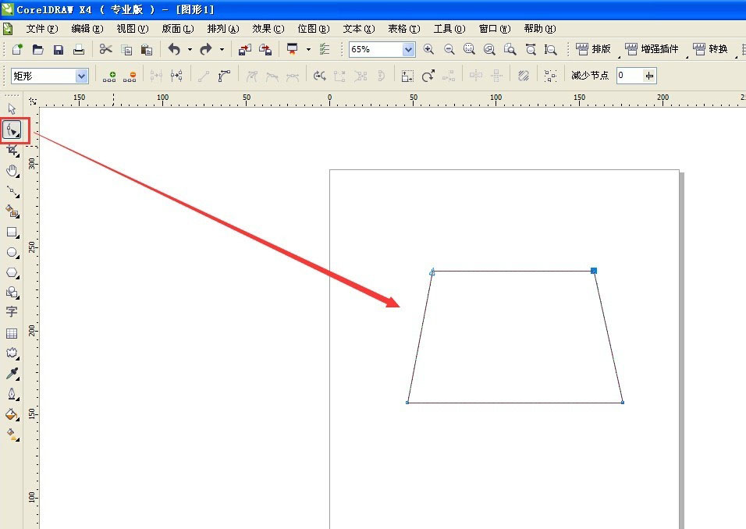This screenshot has width=746, height=529.
Task: Choose the Ellipse tool
Action: coord(12,252)
